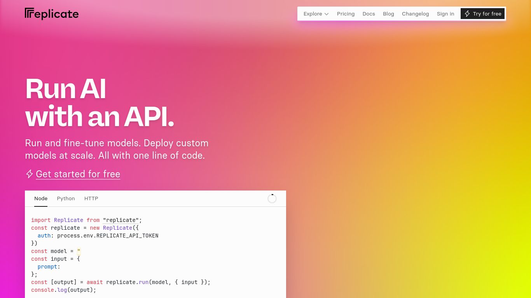Switch to the HTTP code tab

coord(91,198)
